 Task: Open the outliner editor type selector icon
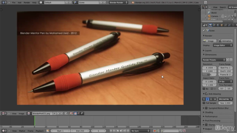click(x=205, y=7)
